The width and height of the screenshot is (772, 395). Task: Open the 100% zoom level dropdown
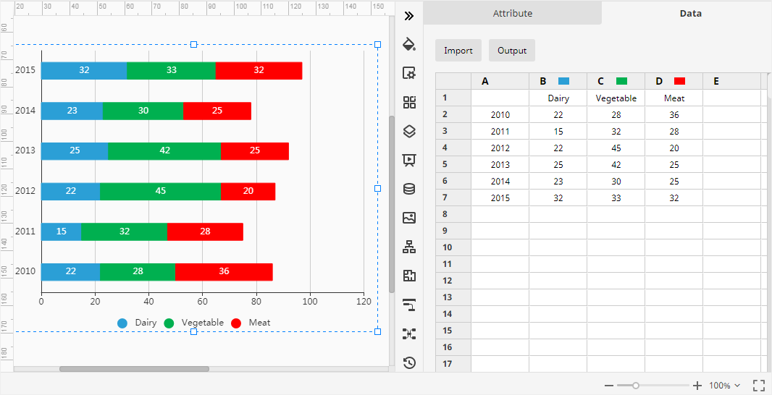pyautogui.click(x=724, y=386)
